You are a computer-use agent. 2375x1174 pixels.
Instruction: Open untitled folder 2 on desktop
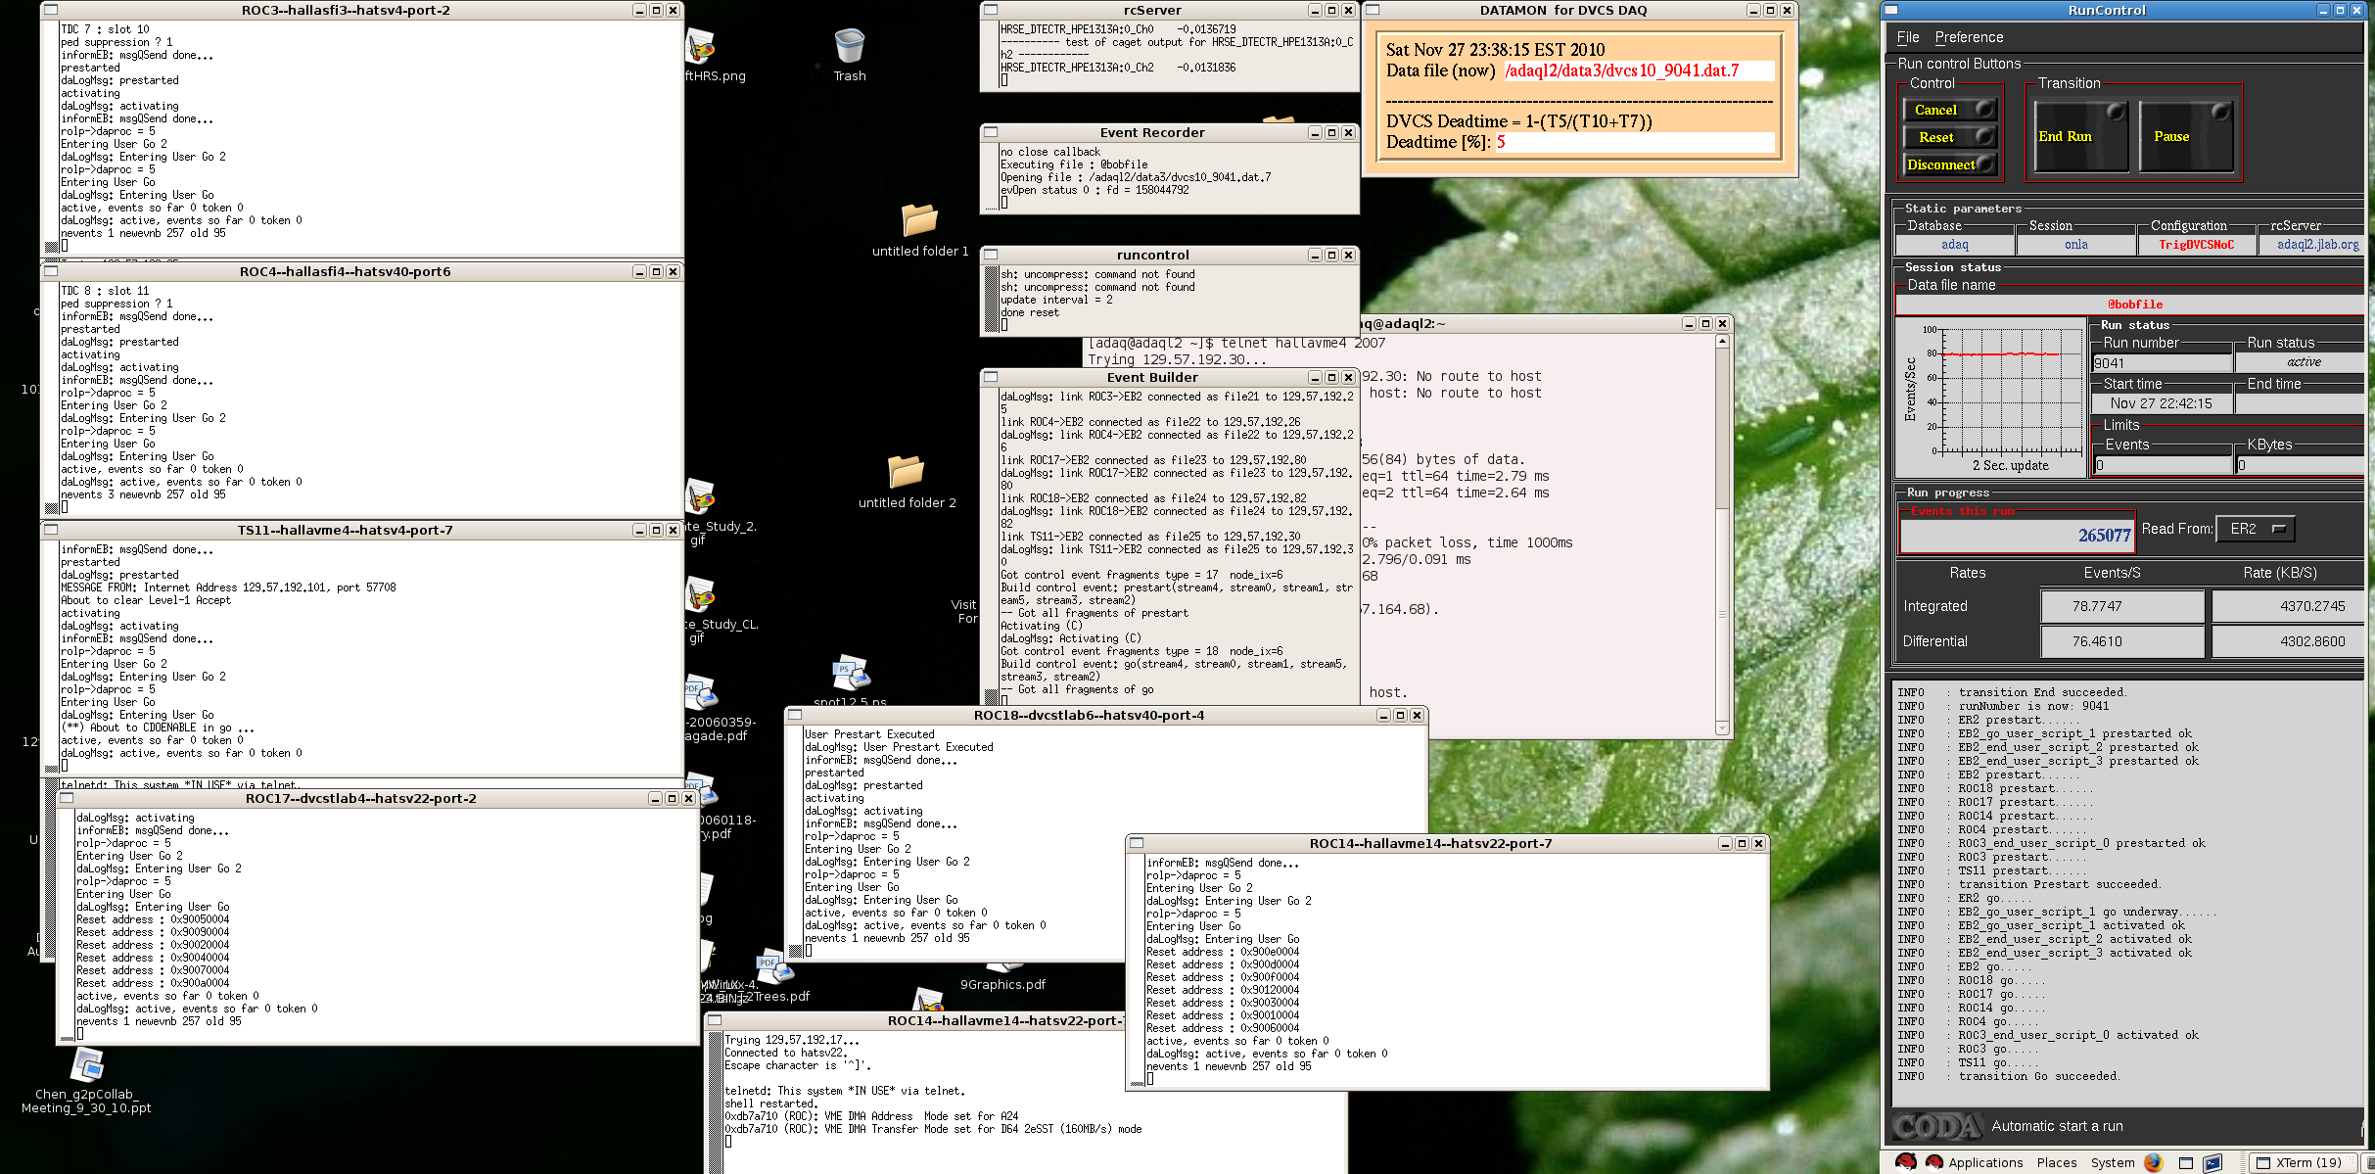click(906, 472)
